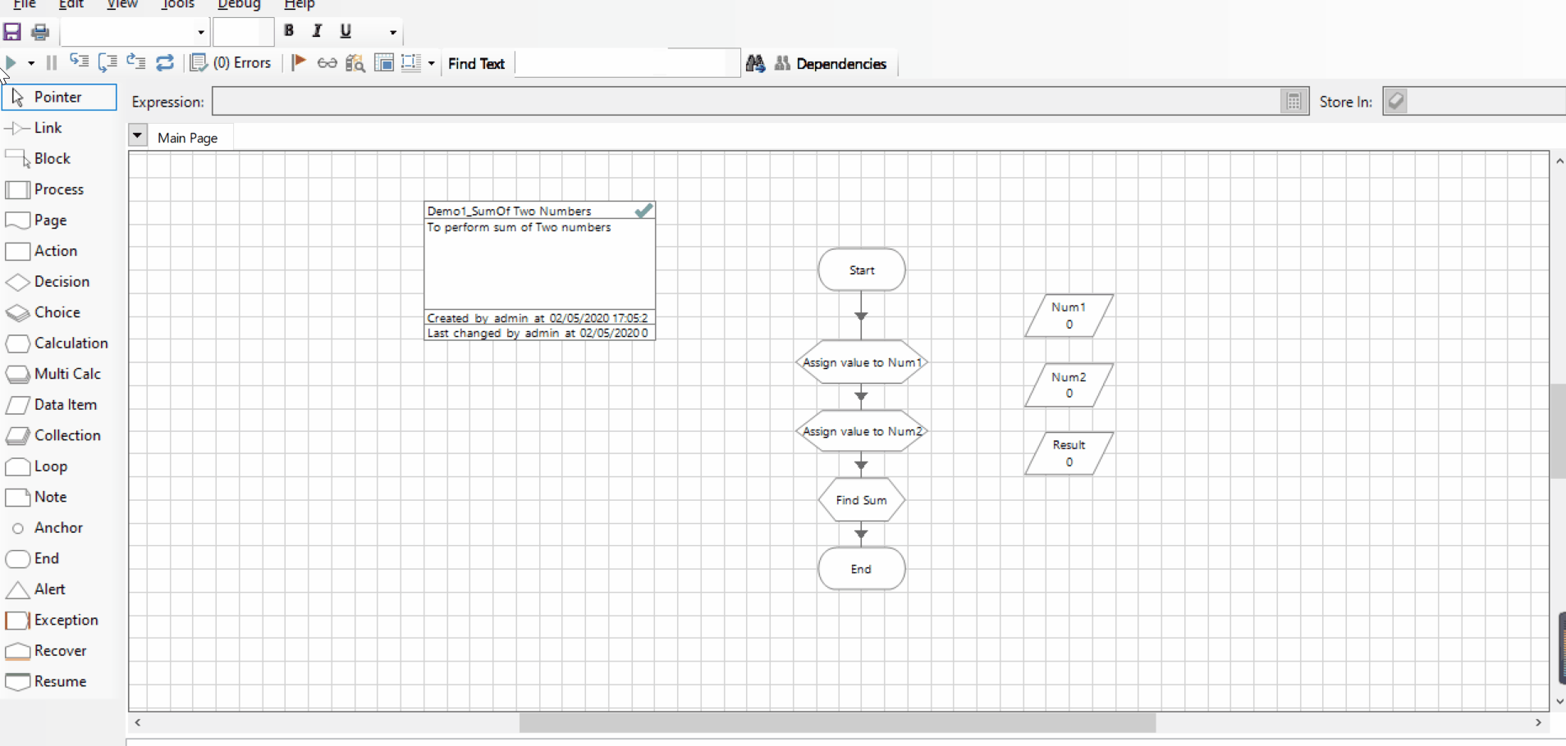This screenshot has height=746, width=1566.
Task: Click the binoculars search icon
Action: point(756,63)
